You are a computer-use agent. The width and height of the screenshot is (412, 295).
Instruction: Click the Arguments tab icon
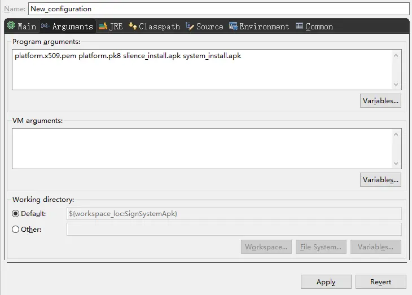point(45,26)
